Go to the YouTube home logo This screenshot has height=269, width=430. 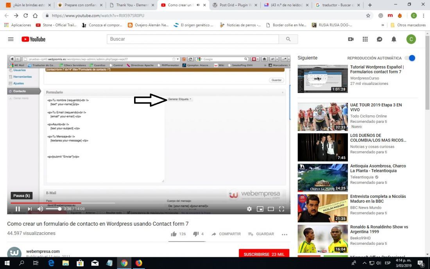34,39
